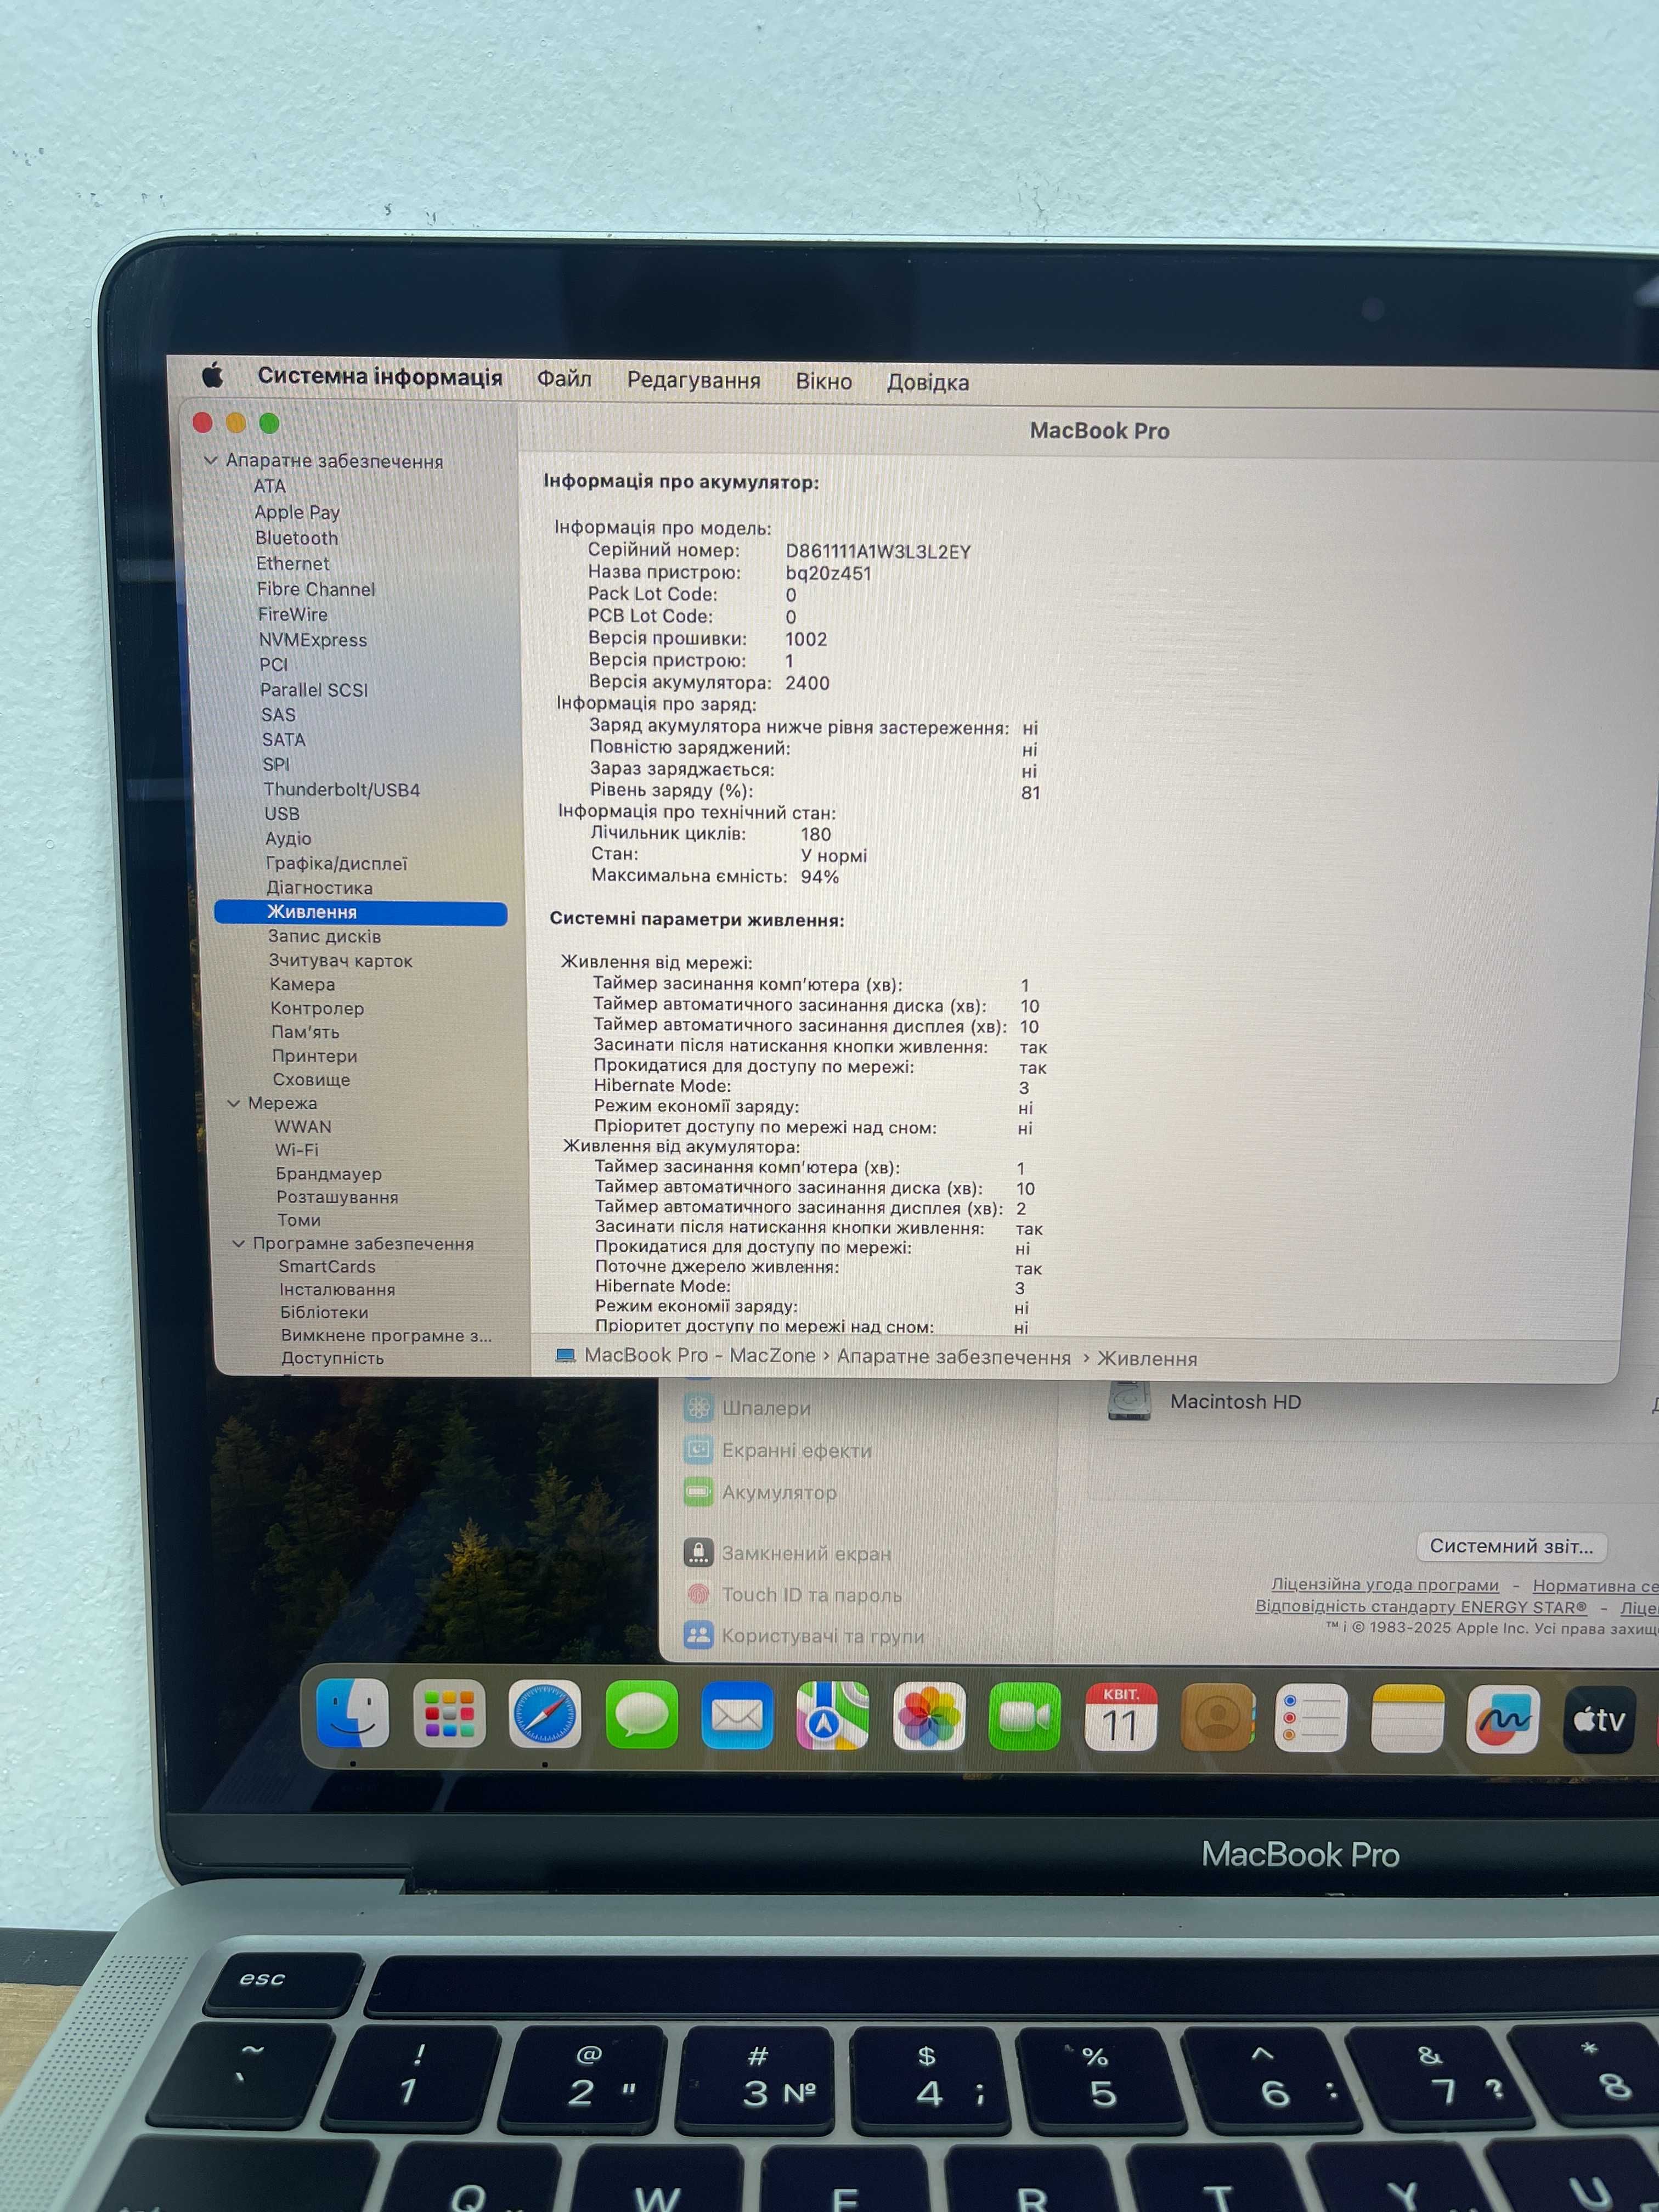
Task: Click cycle count value 180
Action: (816, 834)
